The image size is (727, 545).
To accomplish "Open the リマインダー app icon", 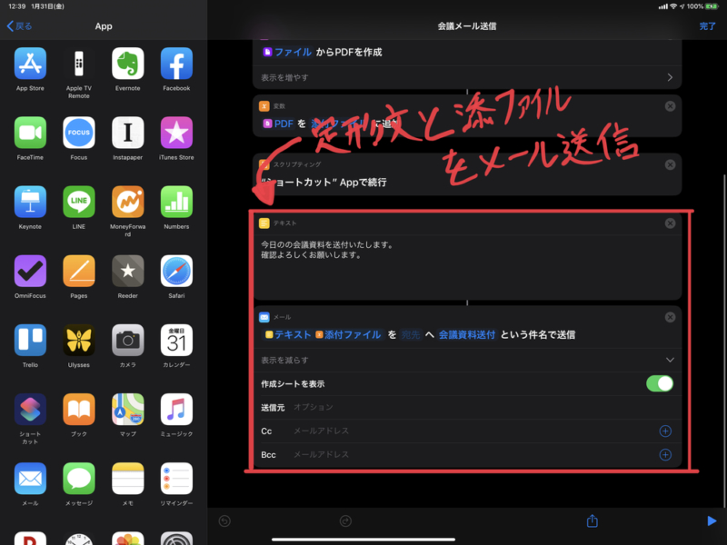I will 176,479.
